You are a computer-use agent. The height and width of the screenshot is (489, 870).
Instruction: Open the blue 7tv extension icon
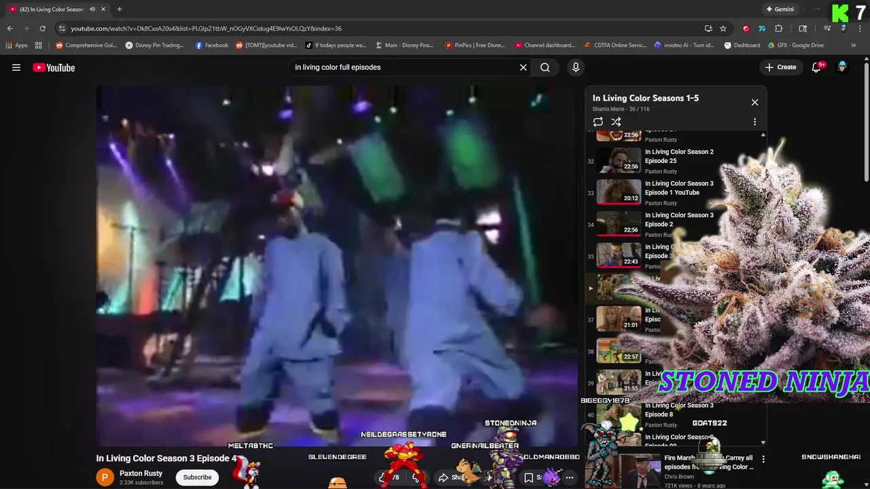pyautogui.click(x=762, y=29)
